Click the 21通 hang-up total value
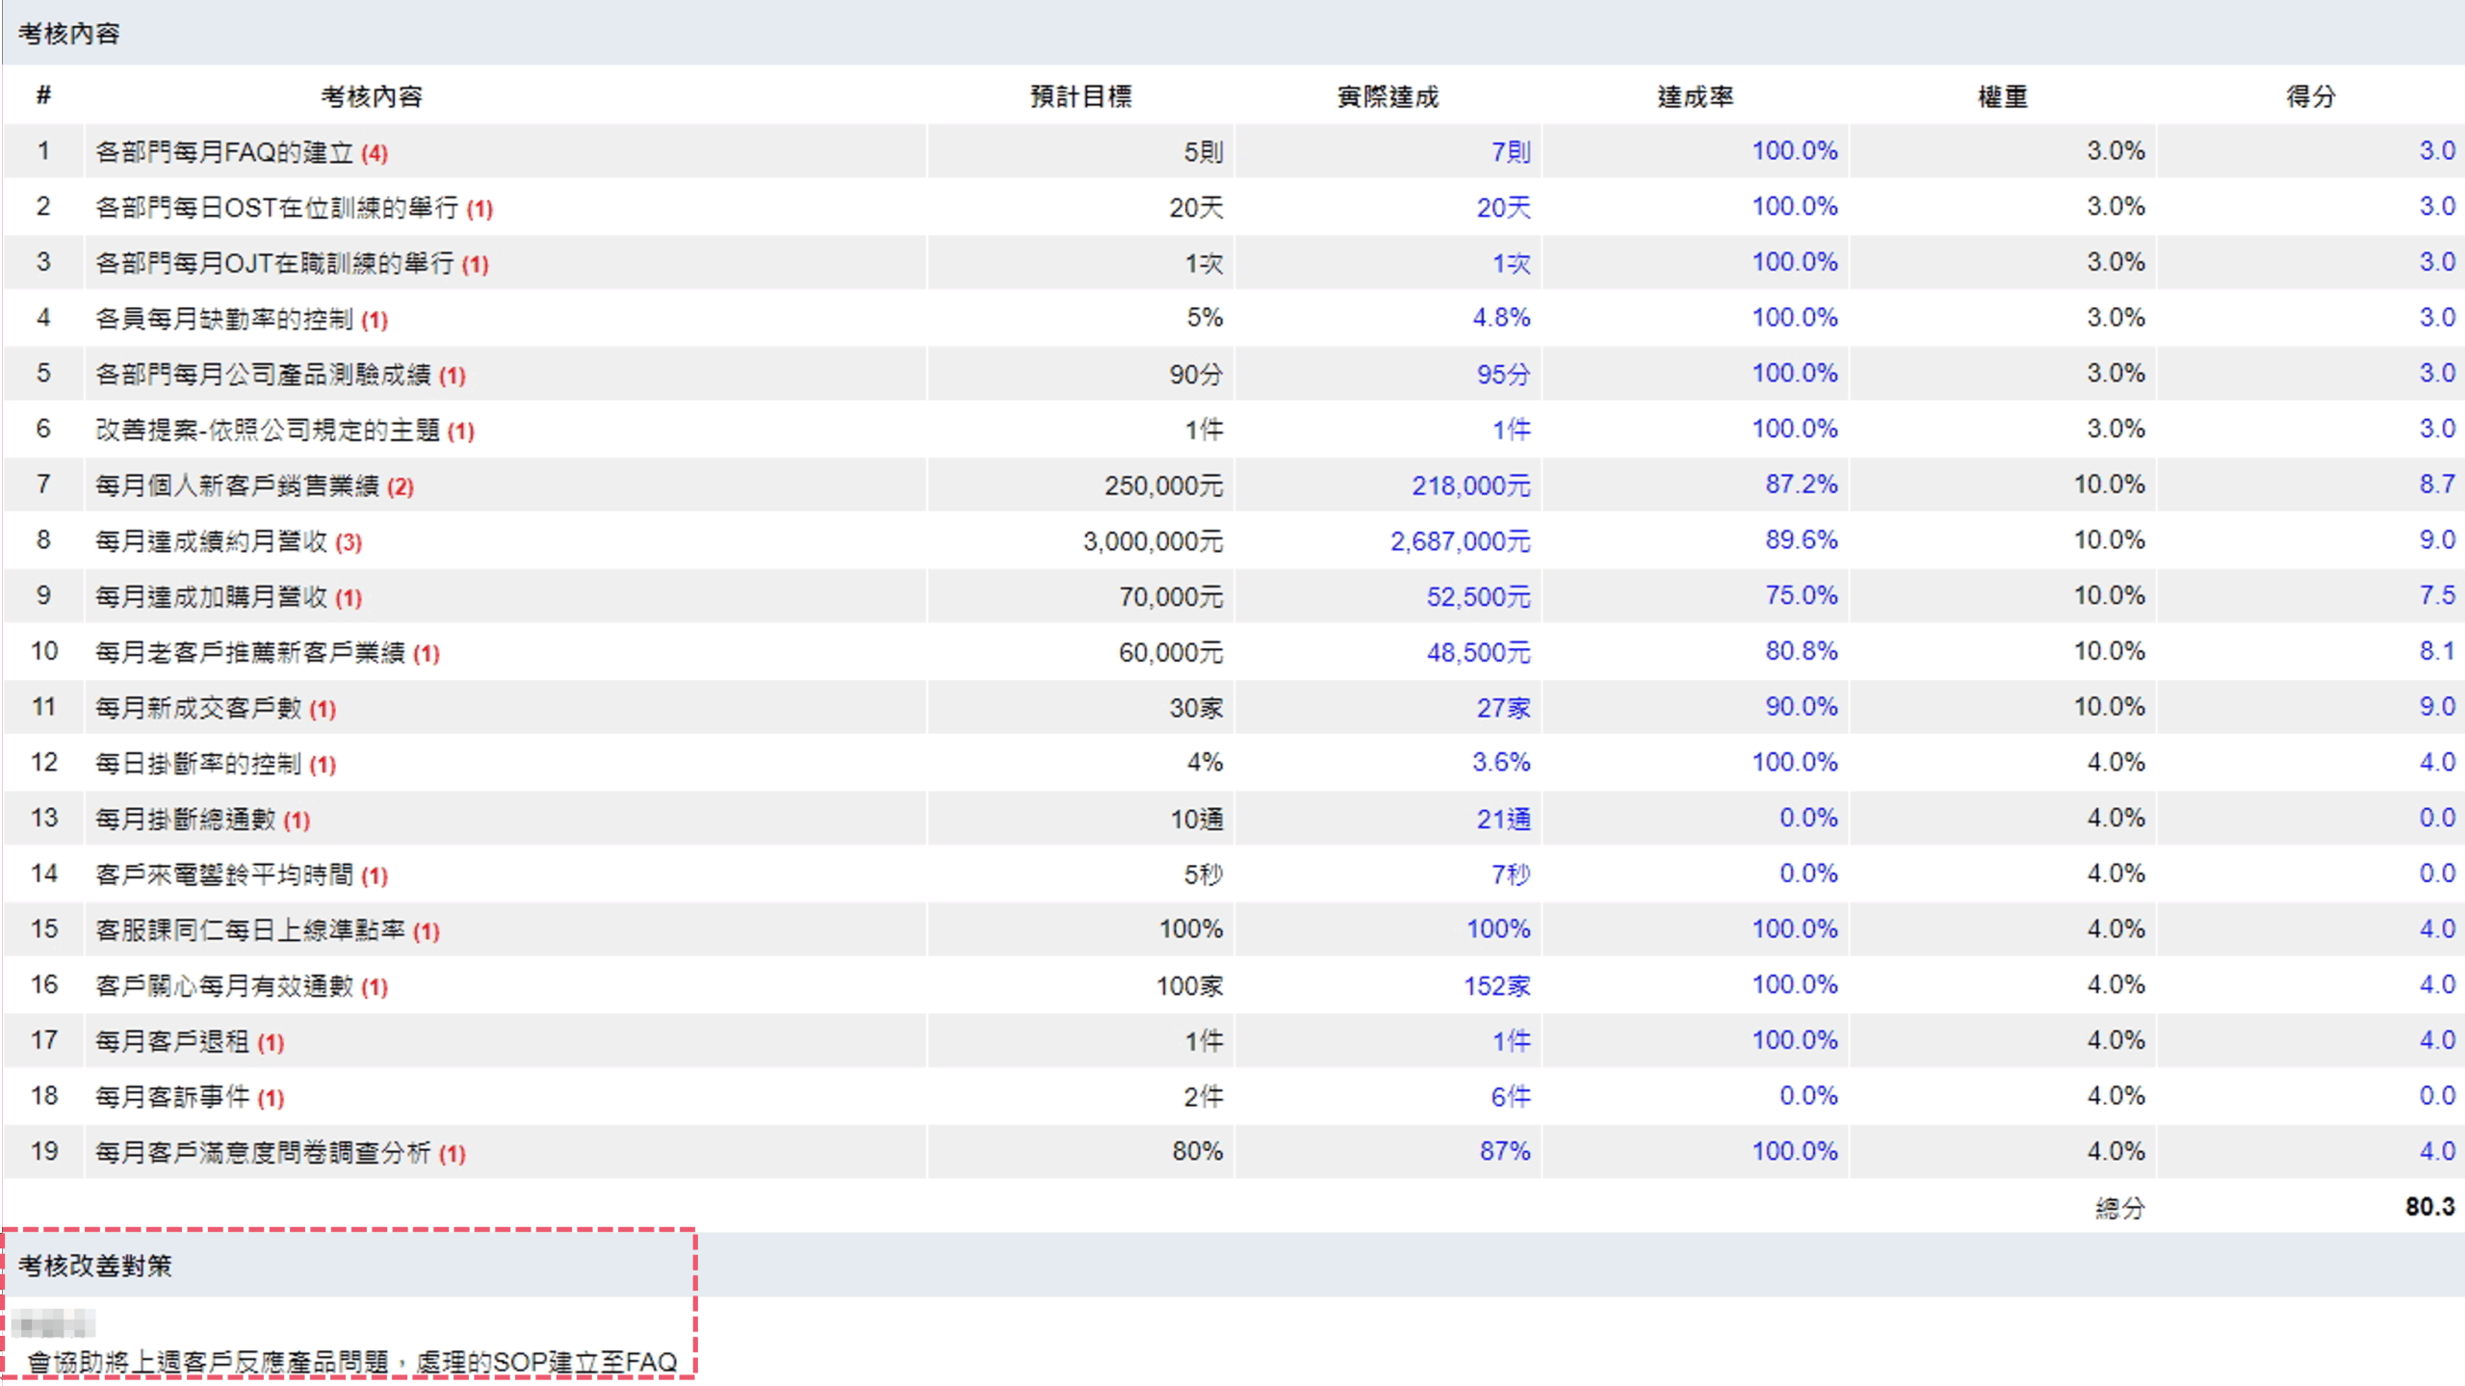Viewport: 2465px width, 1386px height. click(x=1503, y=820)
